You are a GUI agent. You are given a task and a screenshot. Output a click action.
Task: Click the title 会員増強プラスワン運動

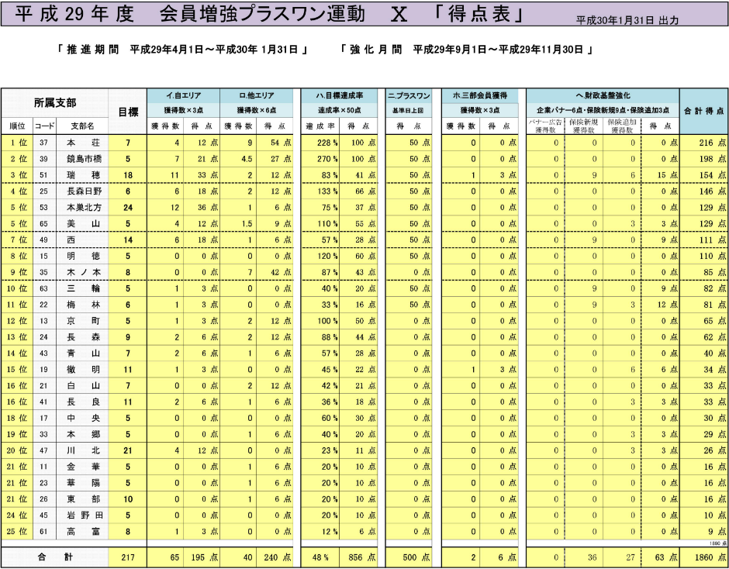[x=263, y=15]
